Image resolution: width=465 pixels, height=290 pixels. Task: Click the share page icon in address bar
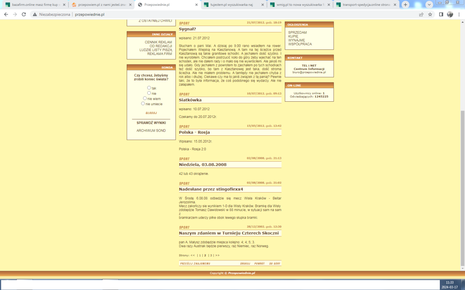point(421,14)
